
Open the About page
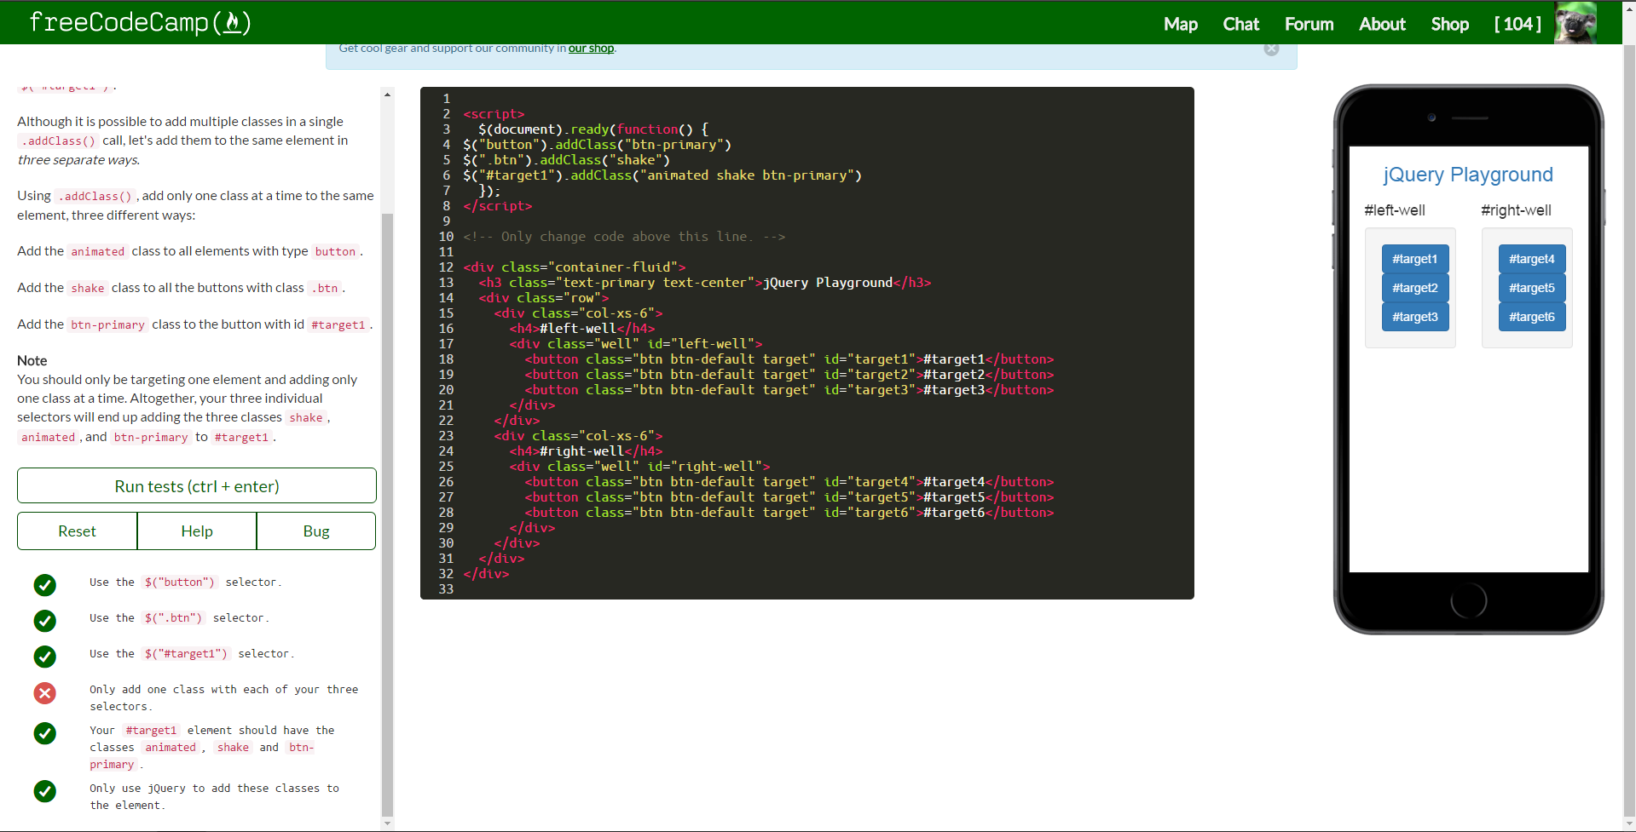[1382, 24]
